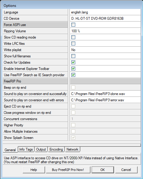Toggle Show full filenames checkbox
Viewport: 143px width, 179px height.
pyautogui.click(x=73, y=56)
